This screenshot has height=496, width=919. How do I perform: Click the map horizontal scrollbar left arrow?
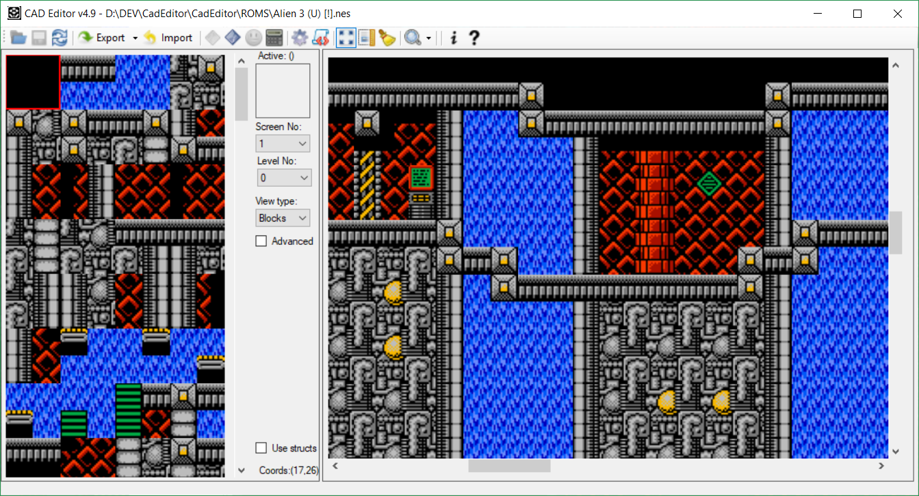pyautogui.click(x=335, y=466)
